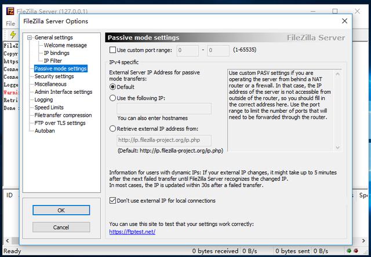The width and height of the screenshot is (371, 257).
Task: Open Welcome message settings page
Action: pyautogui.click(x=66, y=45)
